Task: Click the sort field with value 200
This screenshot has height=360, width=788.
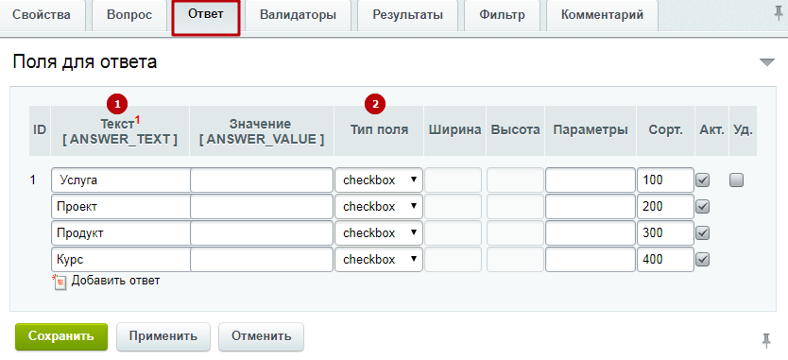Action: [x=665, y=207]
